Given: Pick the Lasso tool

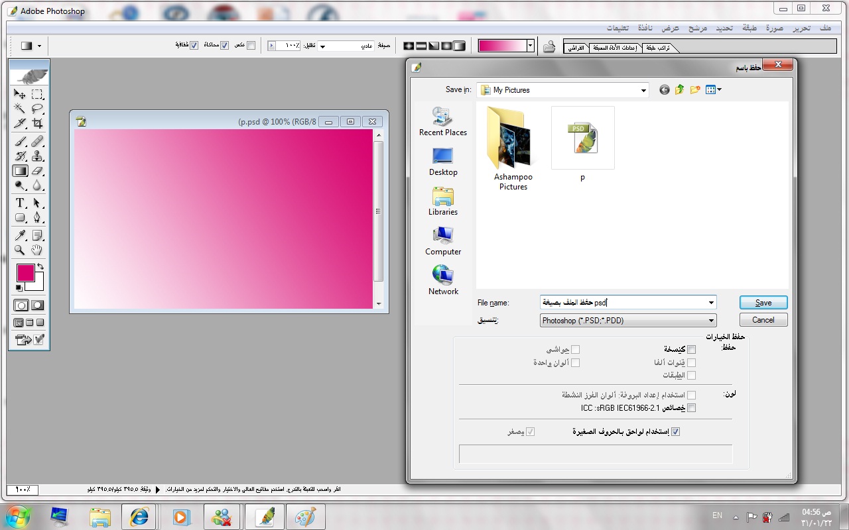Looking at the screenshot, I should coord(38,109).
